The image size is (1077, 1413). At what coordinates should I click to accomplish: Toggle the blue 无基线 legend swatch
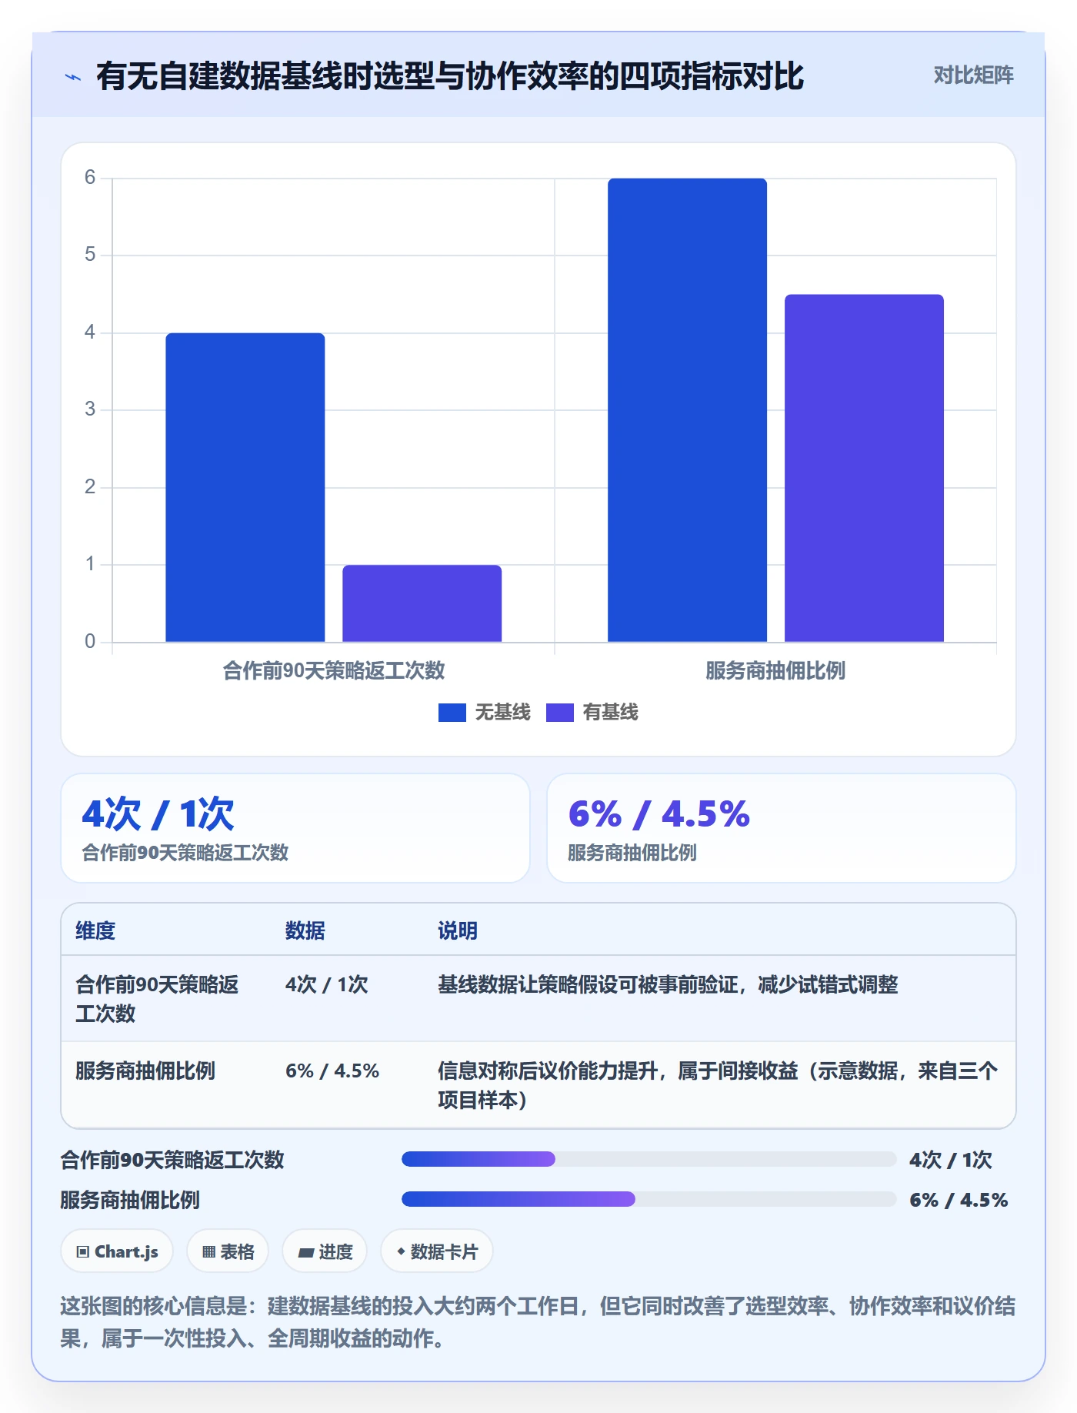coord(452,713)
